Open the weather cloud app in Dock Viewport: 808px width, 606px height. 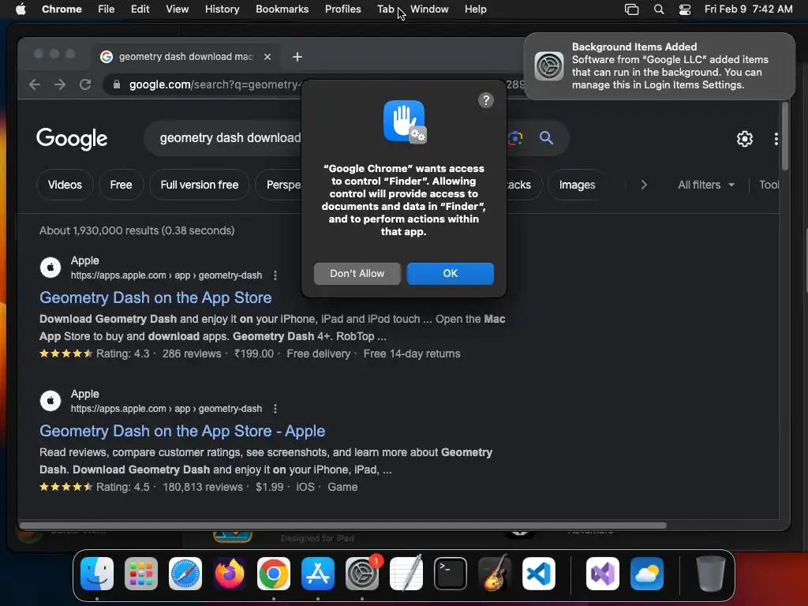[647, 574]
